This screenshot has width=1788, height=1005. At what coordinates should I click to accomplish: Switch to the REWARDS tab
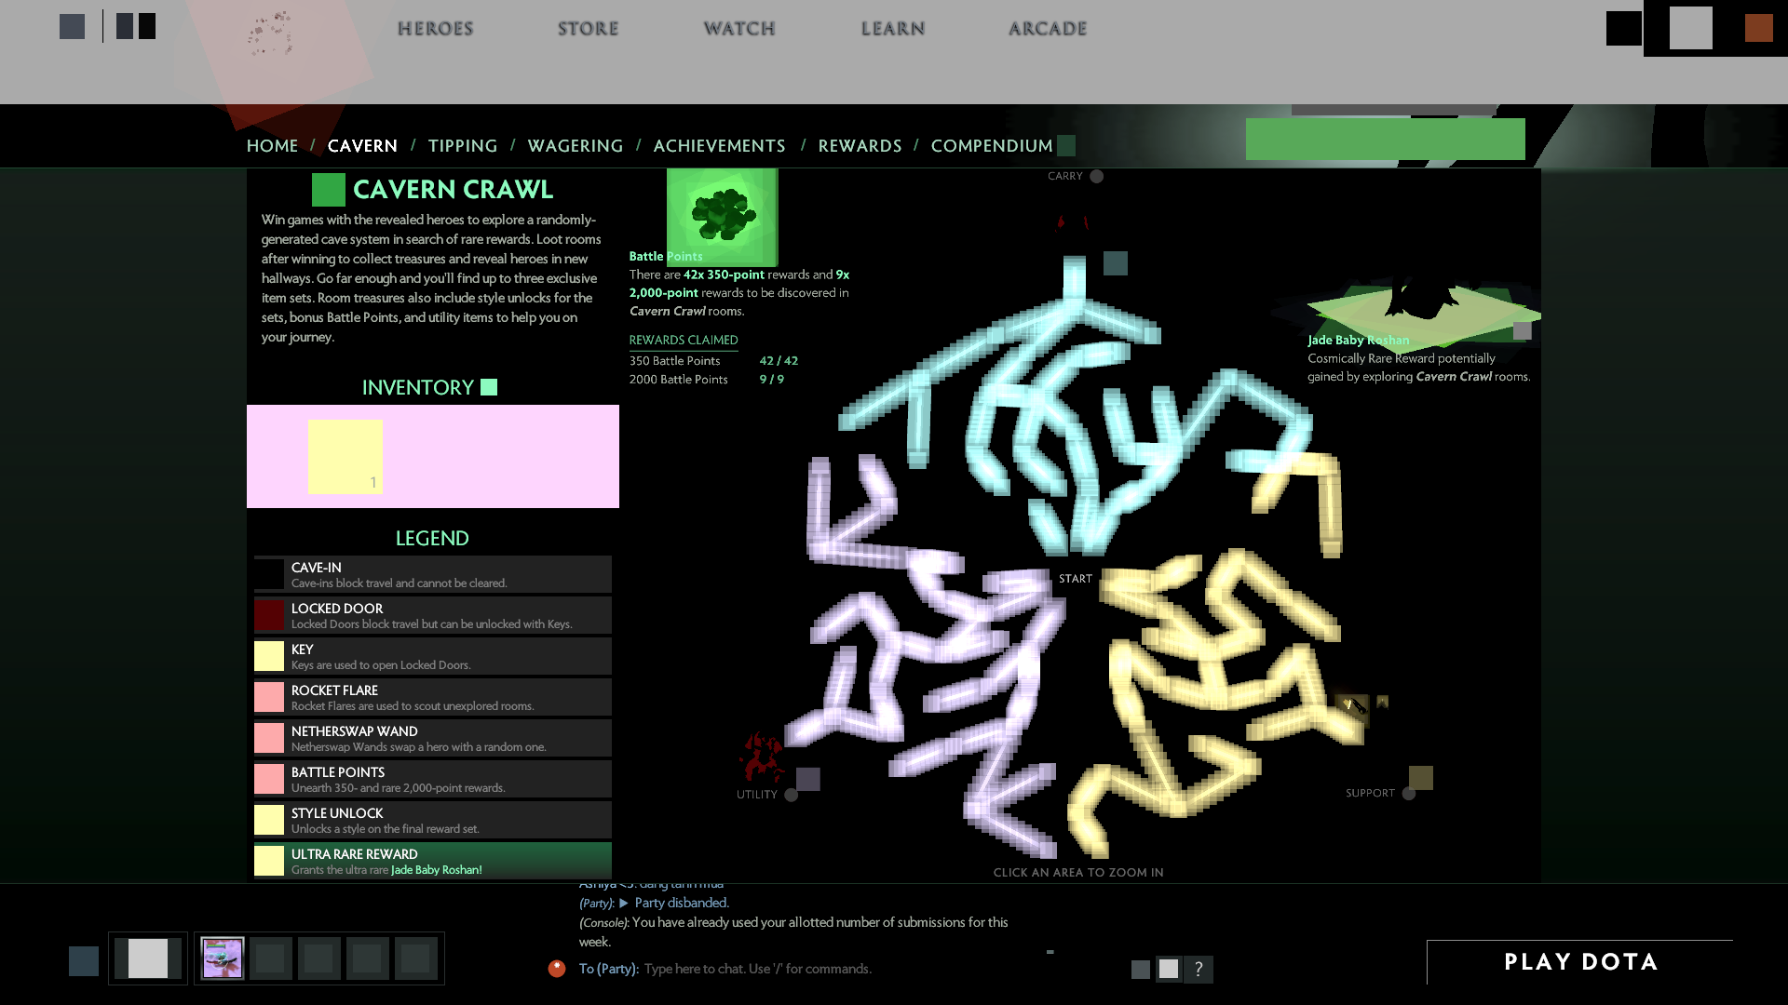click(860, 145)
